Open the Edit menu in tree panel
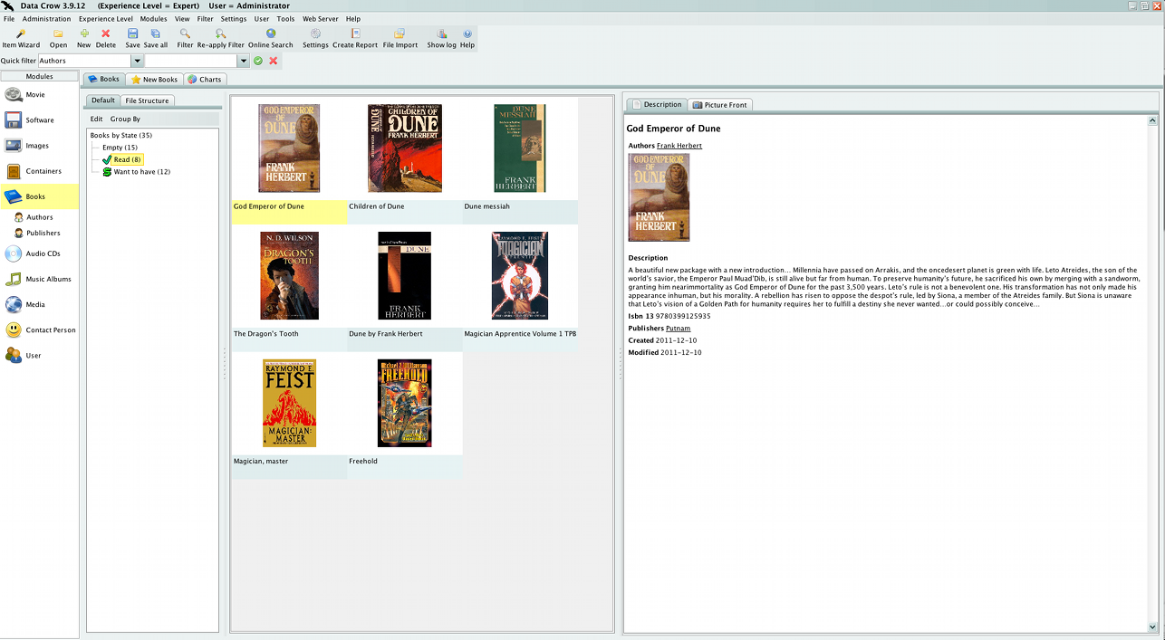Image resolution: width=1165 pixels, height=640 pixels. point(96,119)
